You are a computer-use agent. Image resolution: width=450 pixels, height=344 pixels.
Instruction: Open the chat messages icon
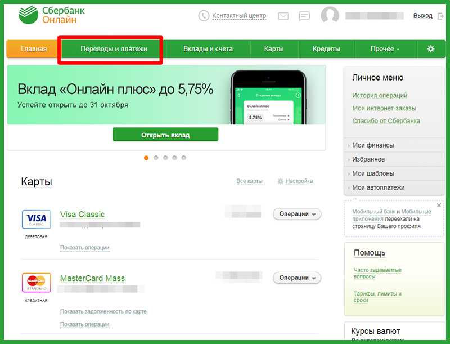[x=304, y=16]
